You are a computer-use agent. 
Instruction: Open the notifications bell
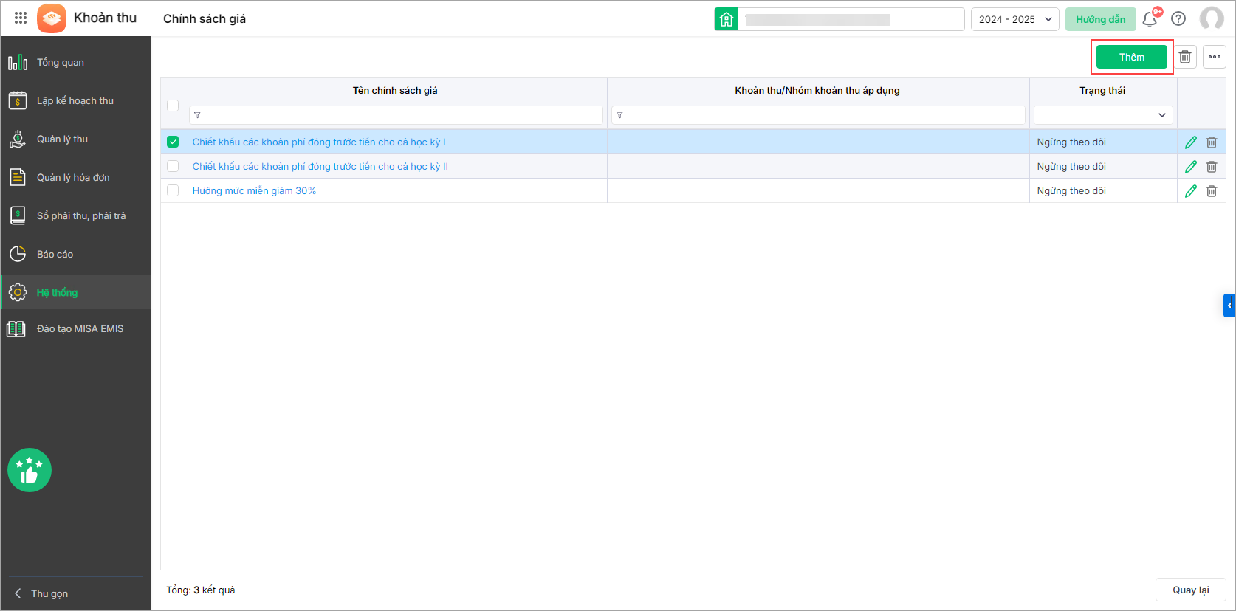(x=1150, y=19)
